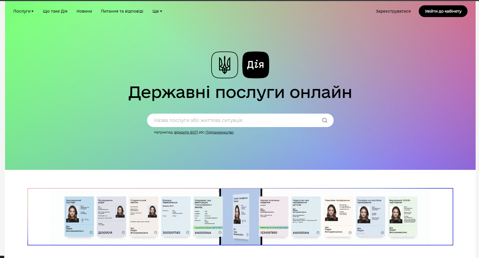Expand the Послуги dropdown menu
The width and height of the screenshot is (479, 258).
[24, 11]
